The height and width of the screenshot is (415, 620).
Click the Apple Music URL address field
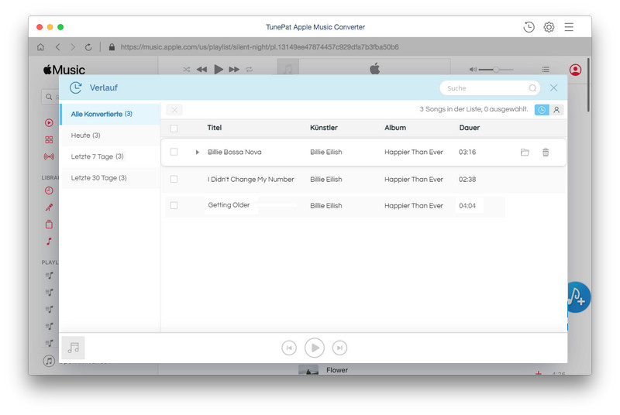[x=260, y=47]
